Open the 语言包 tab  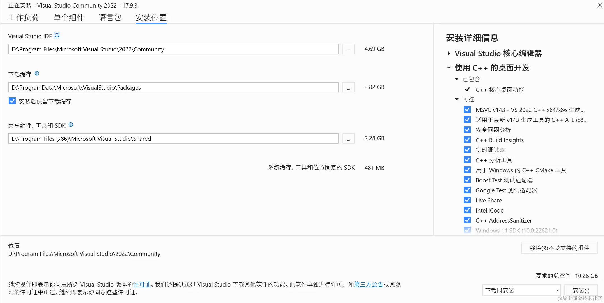(110, 18)
